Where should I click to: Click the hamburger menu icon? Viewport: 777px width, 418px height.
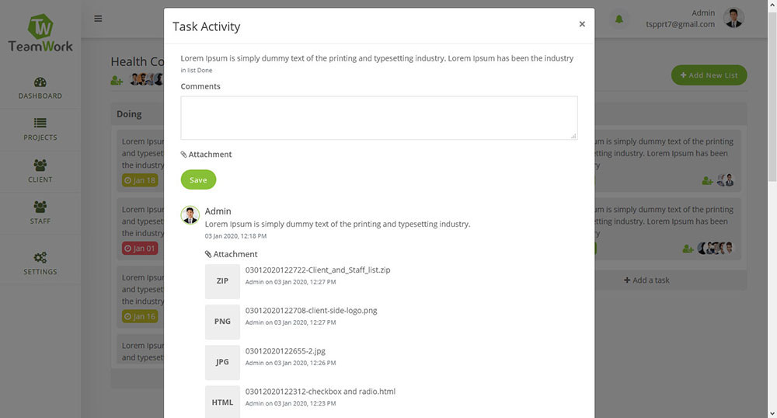(98, 19)
